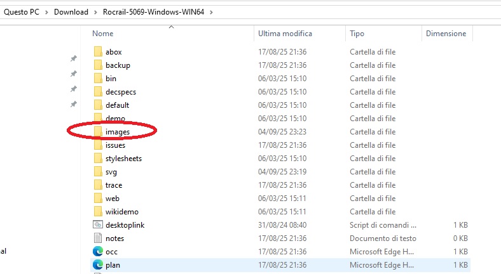Click the first pin icon in sidebar

(73, 58)
